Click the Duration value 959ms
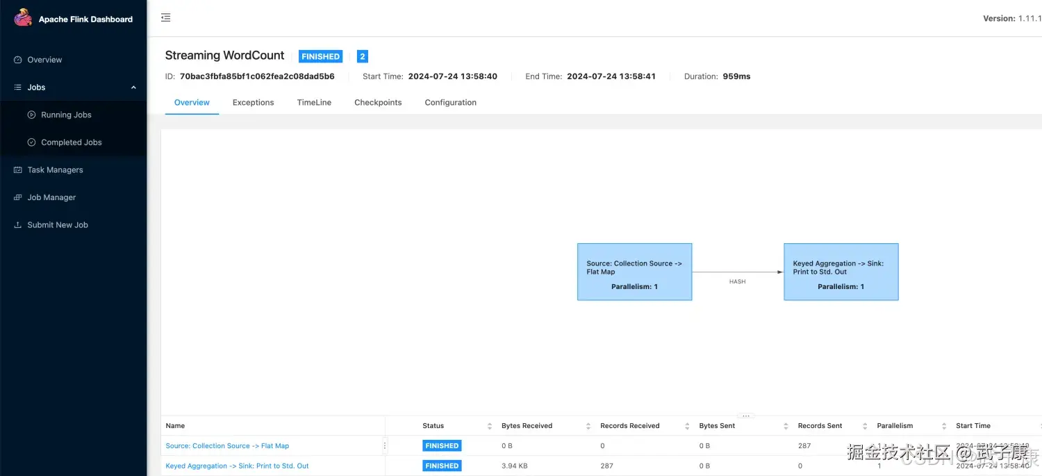 click(736, 76)
